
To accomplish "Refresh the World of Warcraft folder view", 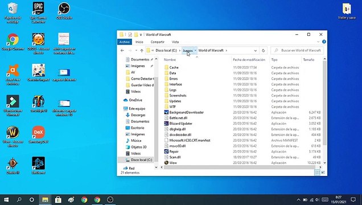I will click(x=263, y=50).
